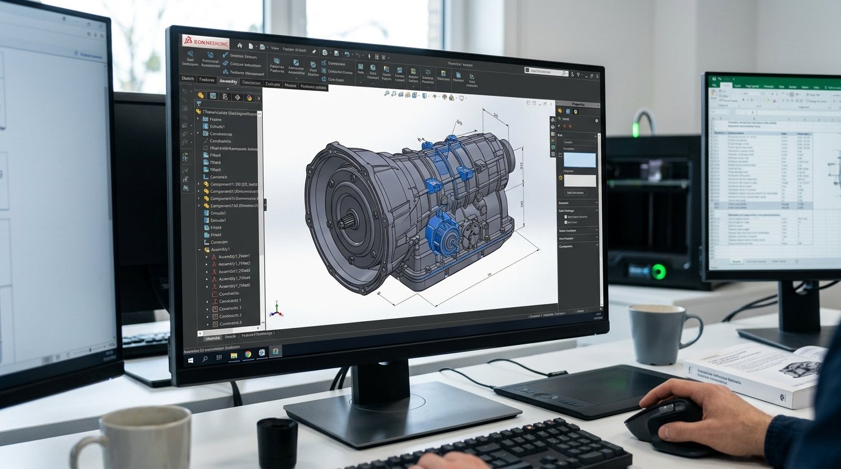Select the Model tab at the bottom left
This screenshot has height=469, width=841.
click(213, 338)
